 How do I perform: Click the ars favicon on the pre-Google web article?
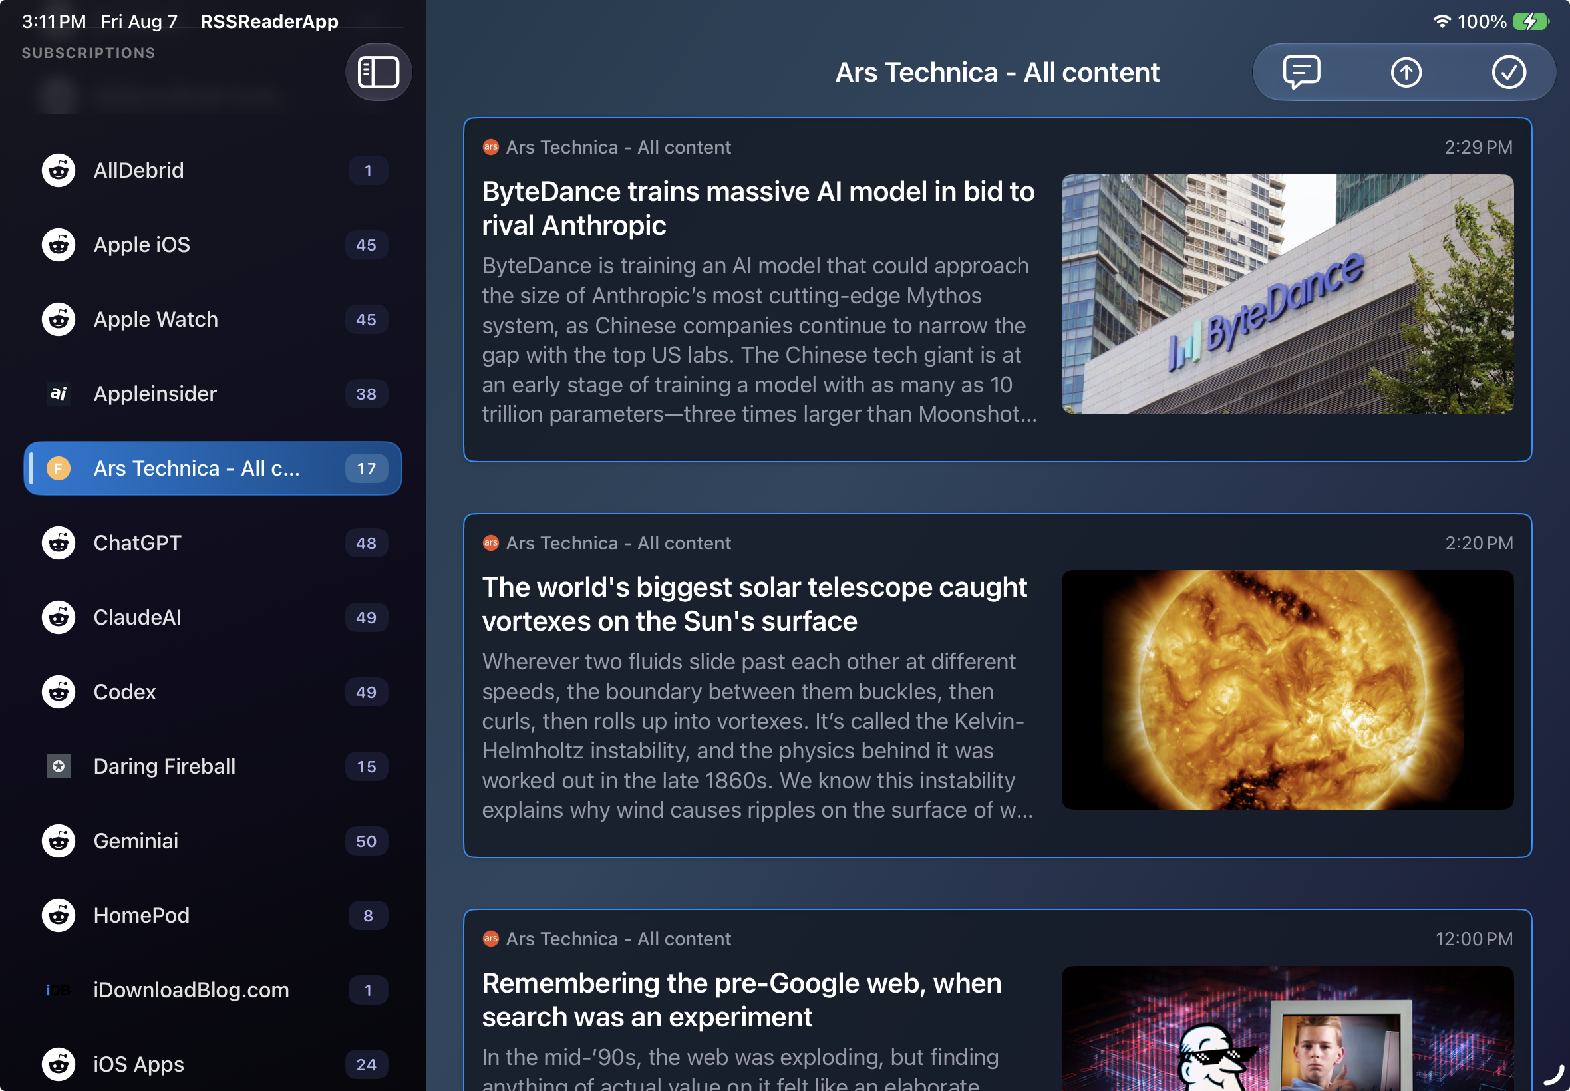point(491,939)
